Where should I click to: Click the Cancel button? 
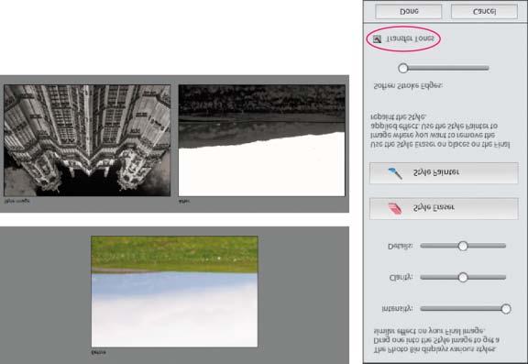484,12
